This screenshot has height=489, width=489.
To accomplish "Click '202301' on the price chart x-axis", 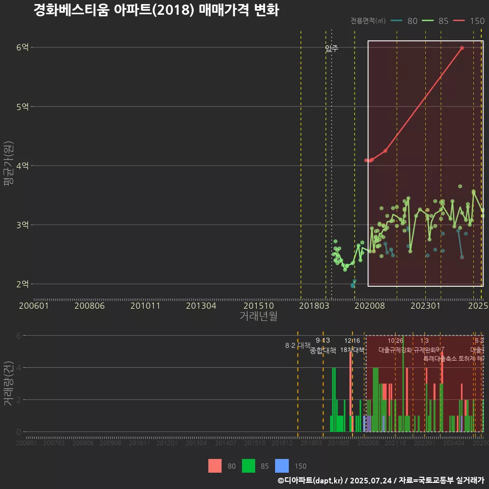I will tap(425, 306).
